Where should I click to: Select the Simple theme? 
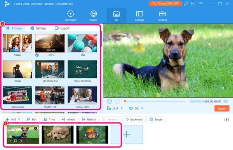17,69
